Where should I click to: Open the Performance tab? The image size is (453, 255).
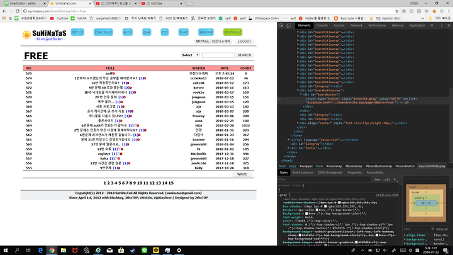(x=377, y=25)
